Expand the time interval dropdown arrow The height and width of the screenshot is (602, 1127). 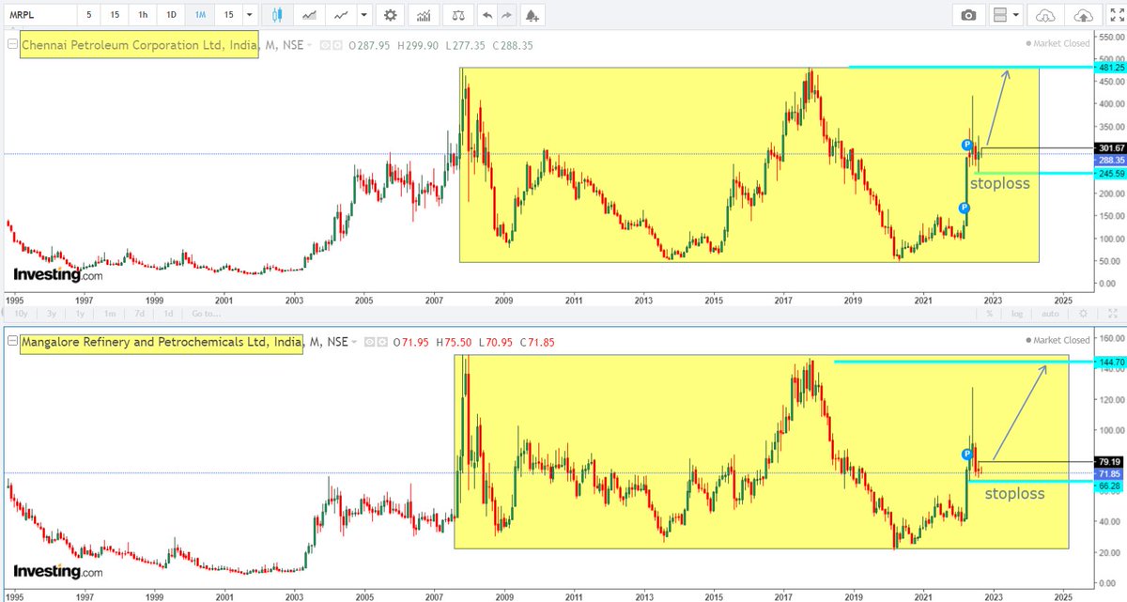tap(249, 15)
